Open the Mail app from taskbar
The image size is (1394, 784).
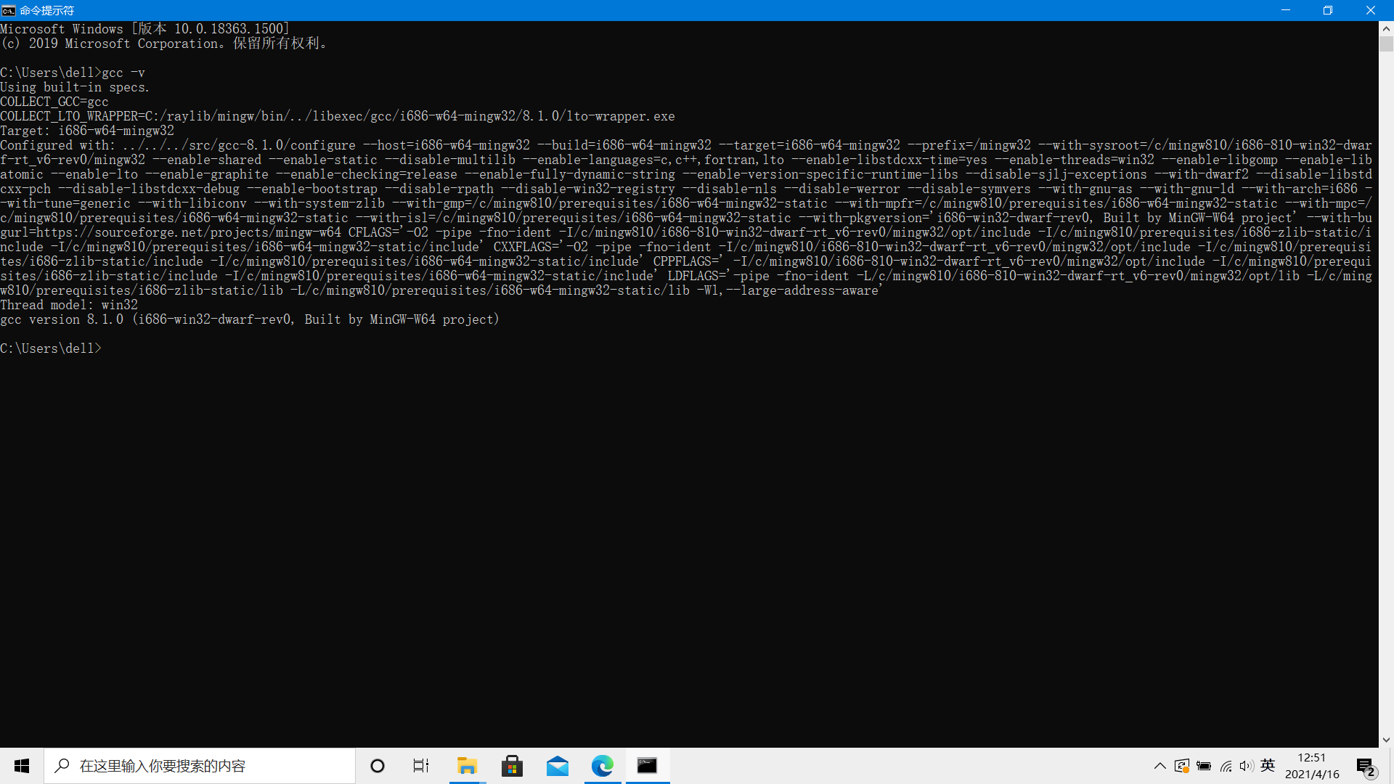click(558, 766)
